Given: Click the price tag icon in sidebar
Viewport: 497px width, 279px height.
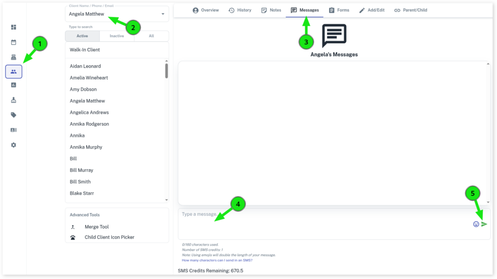Looking at the screenshot, I should 14,115.
